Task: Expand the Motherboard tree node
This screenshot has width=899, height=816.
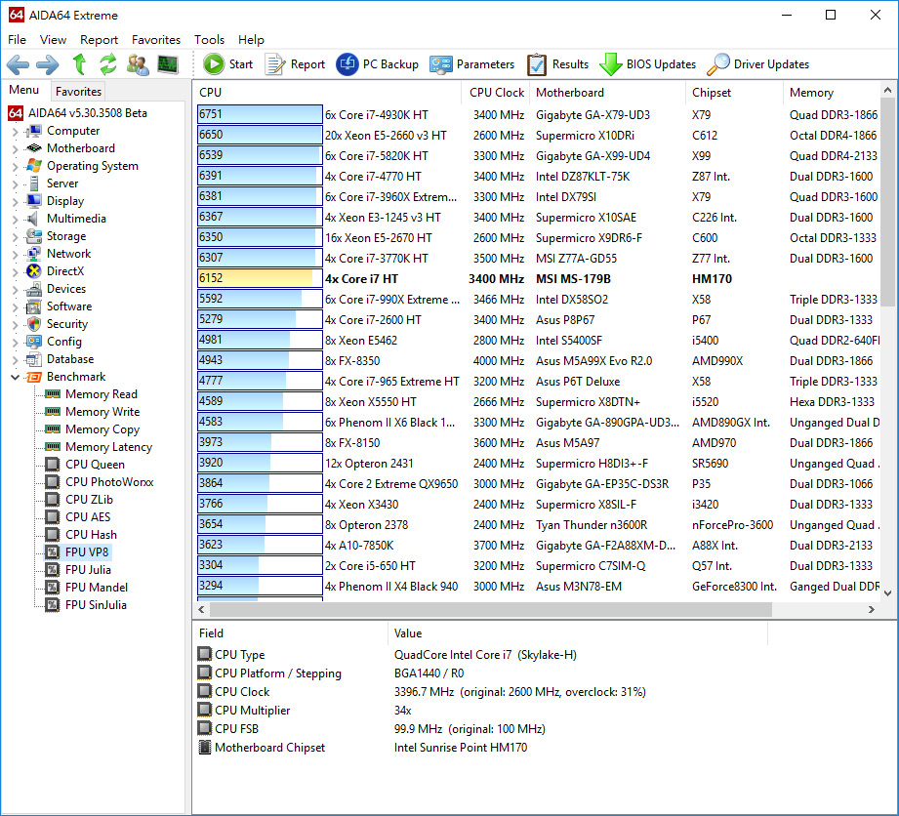Action: [x=15, y=148]
